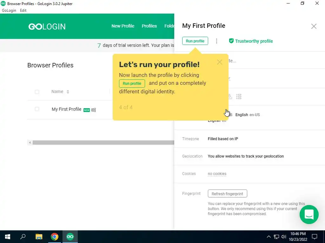325x243 pixels.
Task: Click the My First Profile panel title
Action: [203, 26]
